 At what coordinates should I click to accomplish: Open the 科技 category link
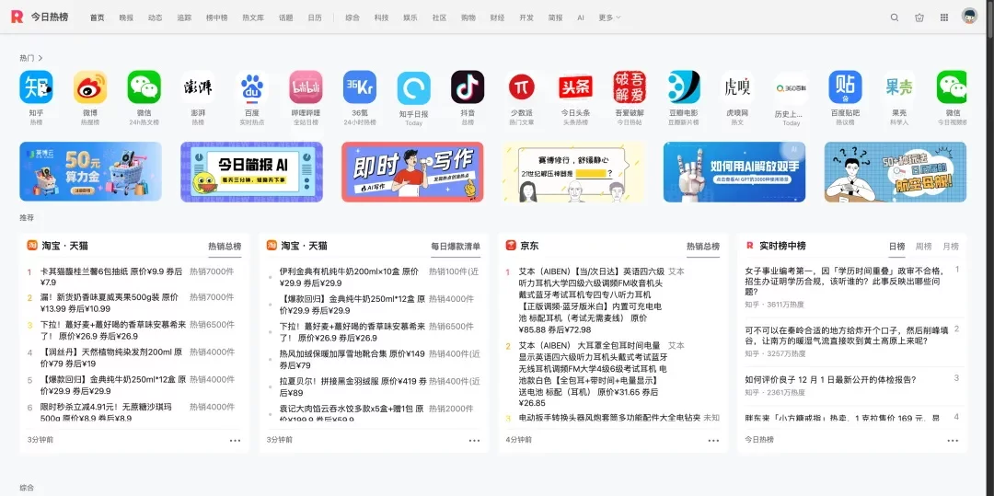point(382,17)
